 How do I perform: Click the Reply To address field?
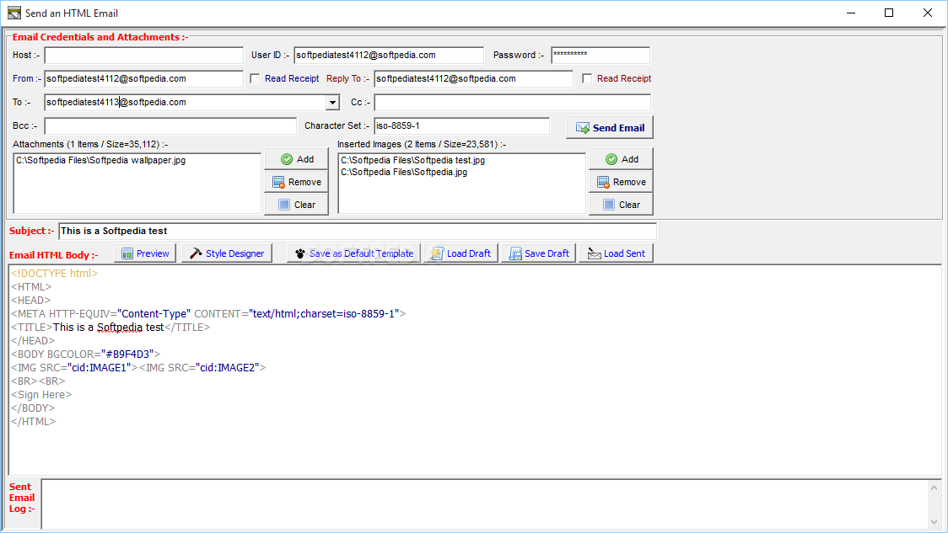pyautogui.click(x=473, y=79)
